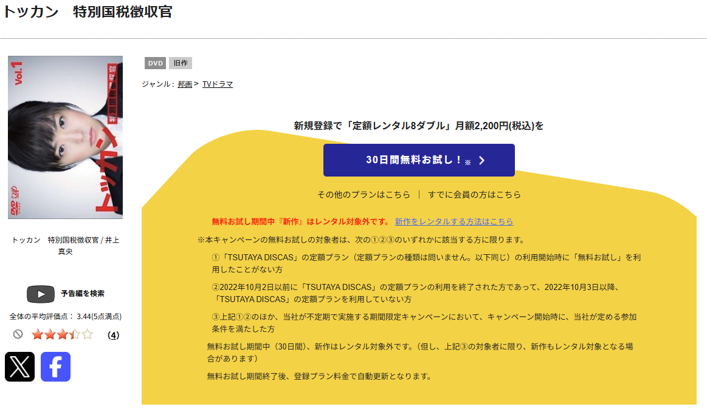Click the video play icon for trailer search
Screen dimensions: 707x418
41,294
